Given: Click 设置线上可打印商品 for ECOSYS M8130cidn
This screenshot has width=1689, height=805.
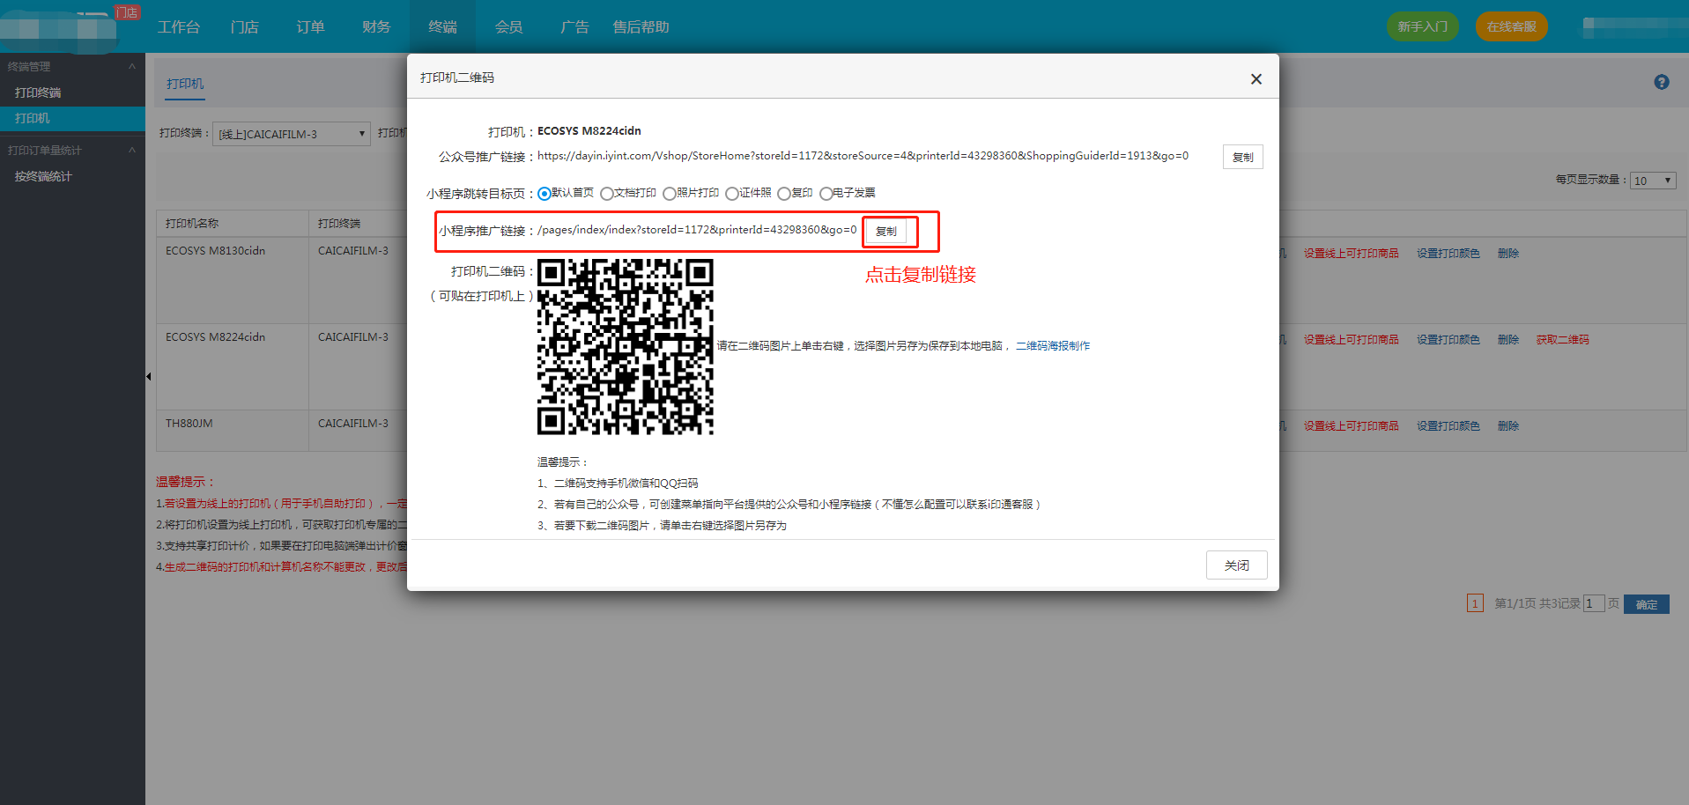Looking at the screenshot, I should click(1351, 253).
